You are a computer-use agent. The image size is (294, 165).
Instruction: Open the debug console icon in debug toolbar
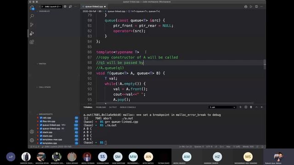pyautogui.click(x=70, y=6)
